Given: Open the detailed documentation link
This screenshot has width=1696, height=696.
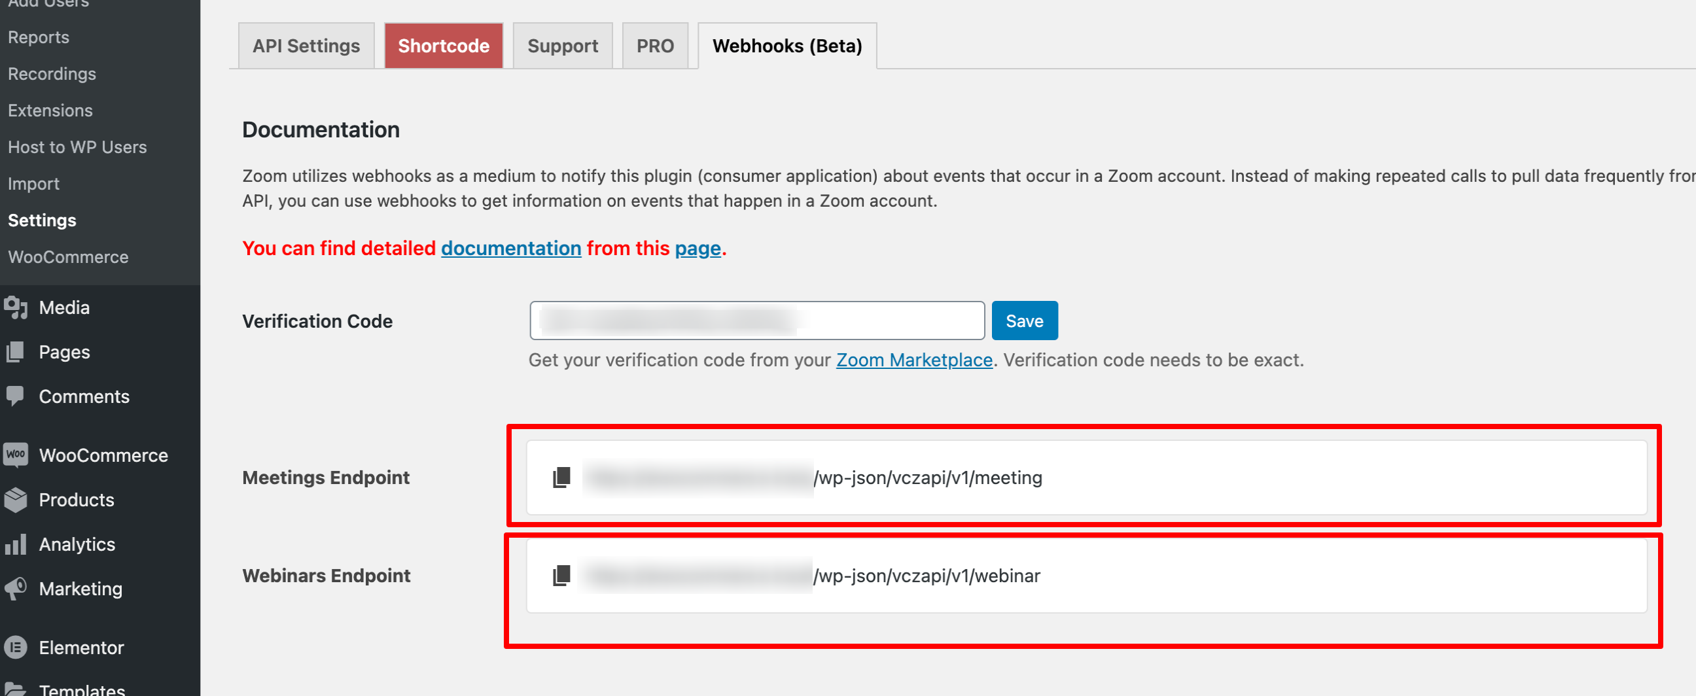Looking at the screenshot, I should pyautogui.click(x=511, y=248).
